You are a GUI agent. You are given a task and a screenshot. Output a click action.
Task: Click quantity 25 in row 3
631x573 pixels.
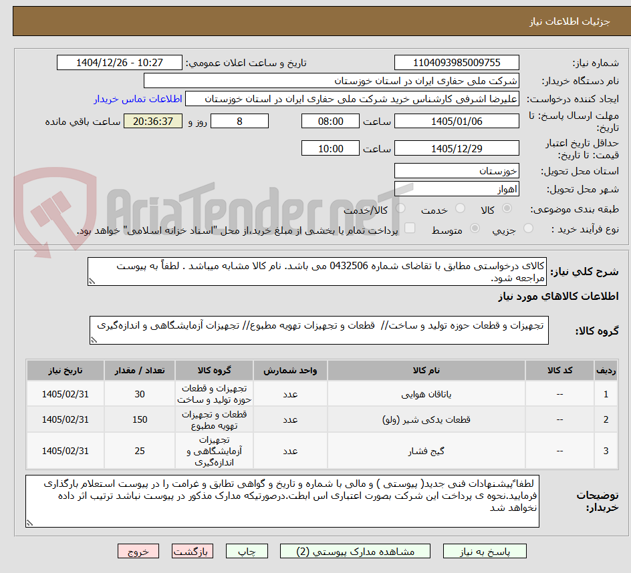coord(140,451)
